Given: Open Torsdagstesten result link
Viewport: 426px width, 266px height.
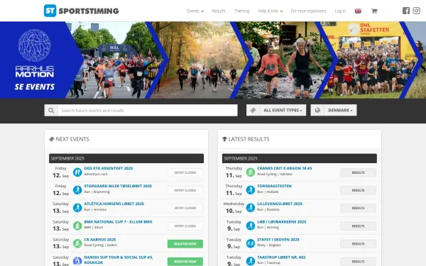Looking at the screenshot, I should [274, 186].
